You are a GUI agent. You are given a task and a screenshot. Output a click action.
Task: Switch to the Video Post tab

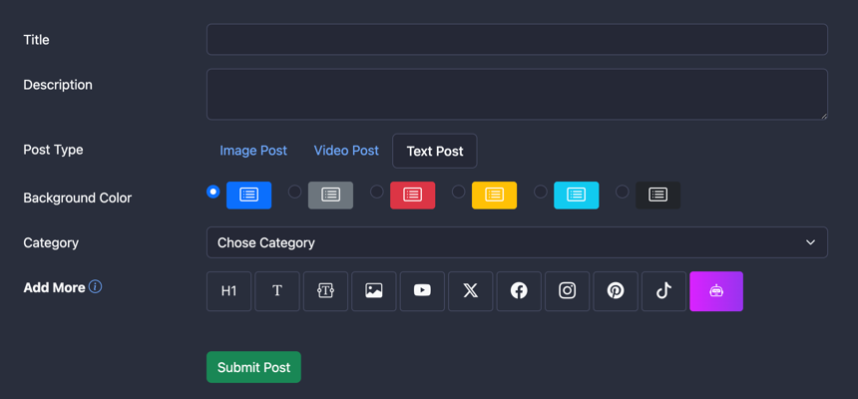click(x=346, y=151)
